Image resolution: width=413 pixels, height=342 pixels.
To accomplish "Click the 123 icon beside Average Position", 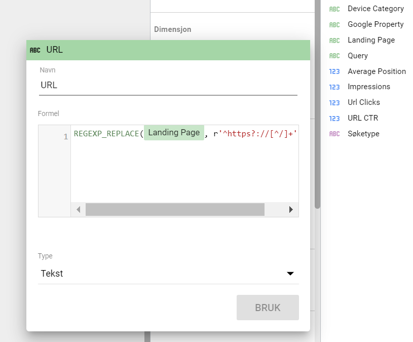I will tap(334, 71).
